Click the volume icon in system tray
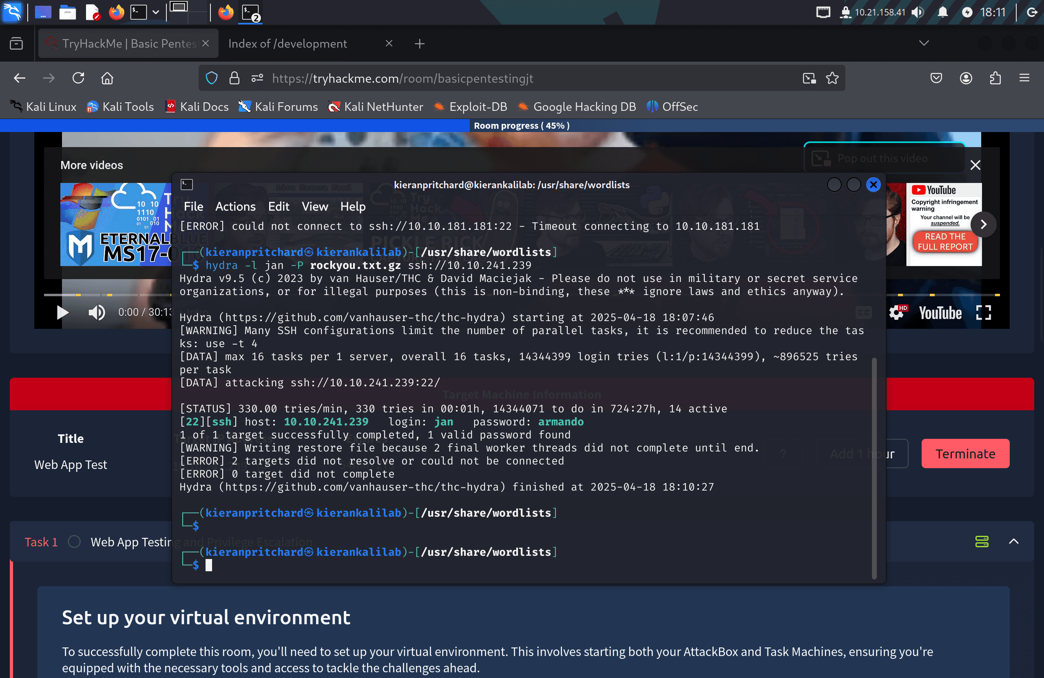Viewport: 1044px width, 678px height. coord(917,12)
